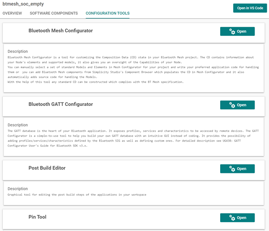
Task: Click gear icon beside Bluetooth Mesh Configurator
Action: pos(232,31)
